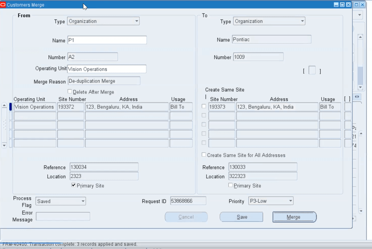The width and height of the screenshot is (372, 249).
Task: Click the Merge button
Action: [x=295, y=217]
